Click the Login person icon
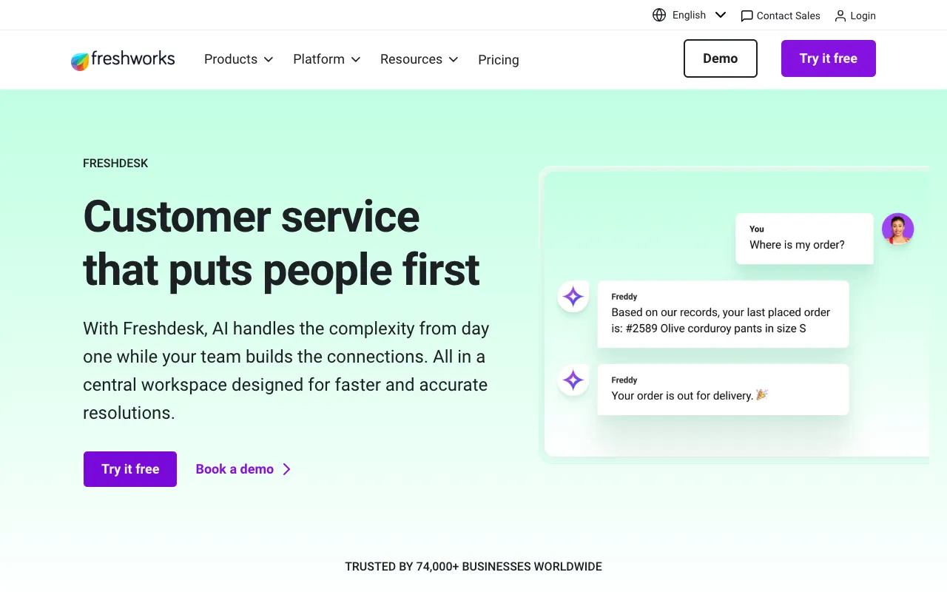 pos(840,15)
